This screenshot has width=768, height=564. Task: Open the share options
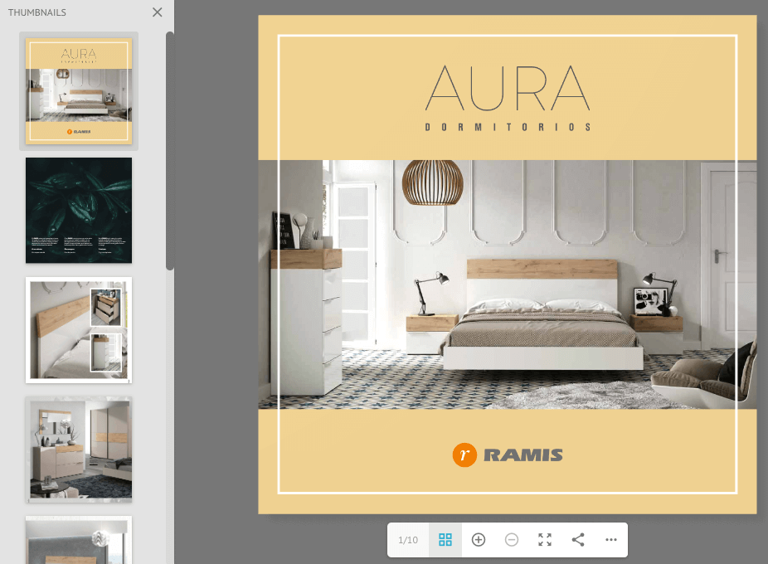[578, 540]
